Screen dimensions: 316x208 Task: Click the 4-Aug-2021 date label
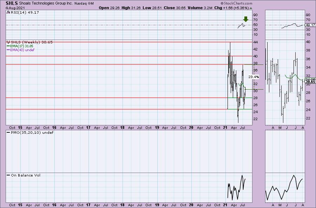[x=15, y=8]
